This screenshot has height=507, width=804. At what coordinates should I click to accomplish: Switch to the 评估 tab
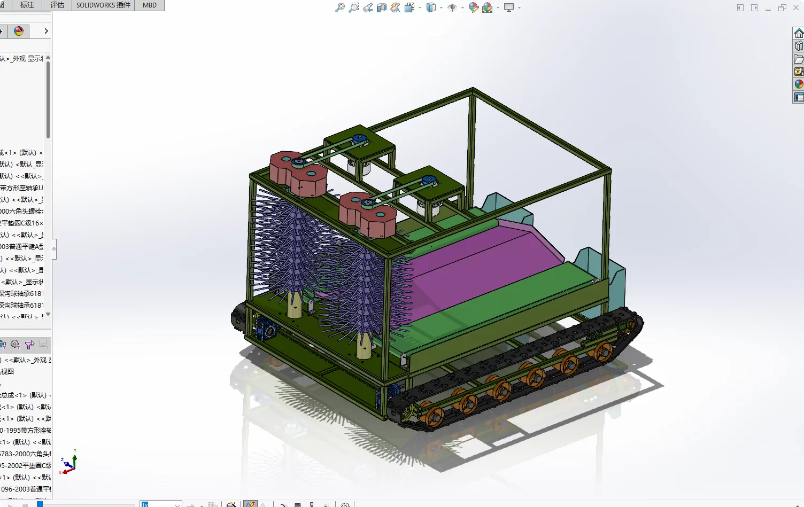(57, 5)
